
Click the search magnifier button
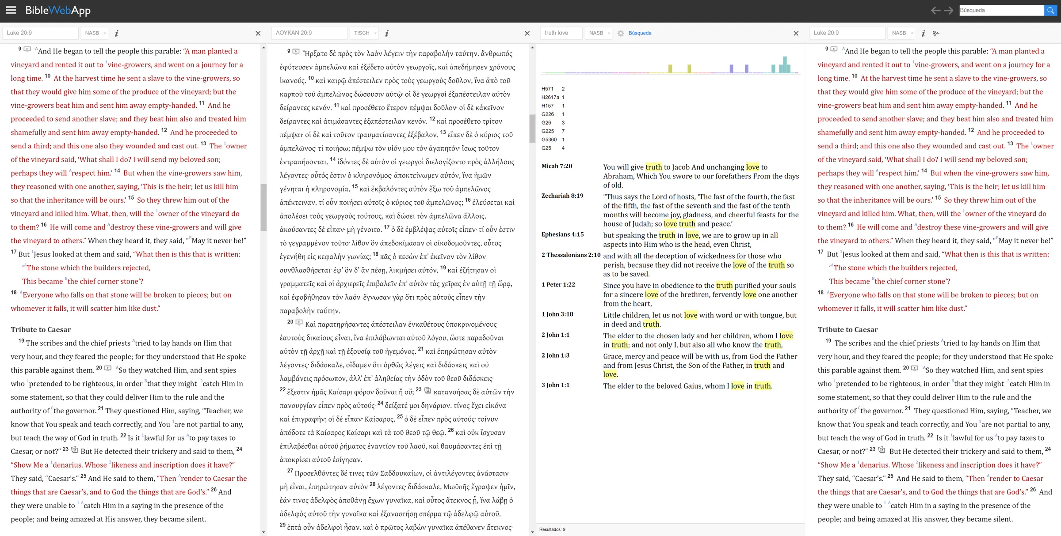(x=1051, y=10)
